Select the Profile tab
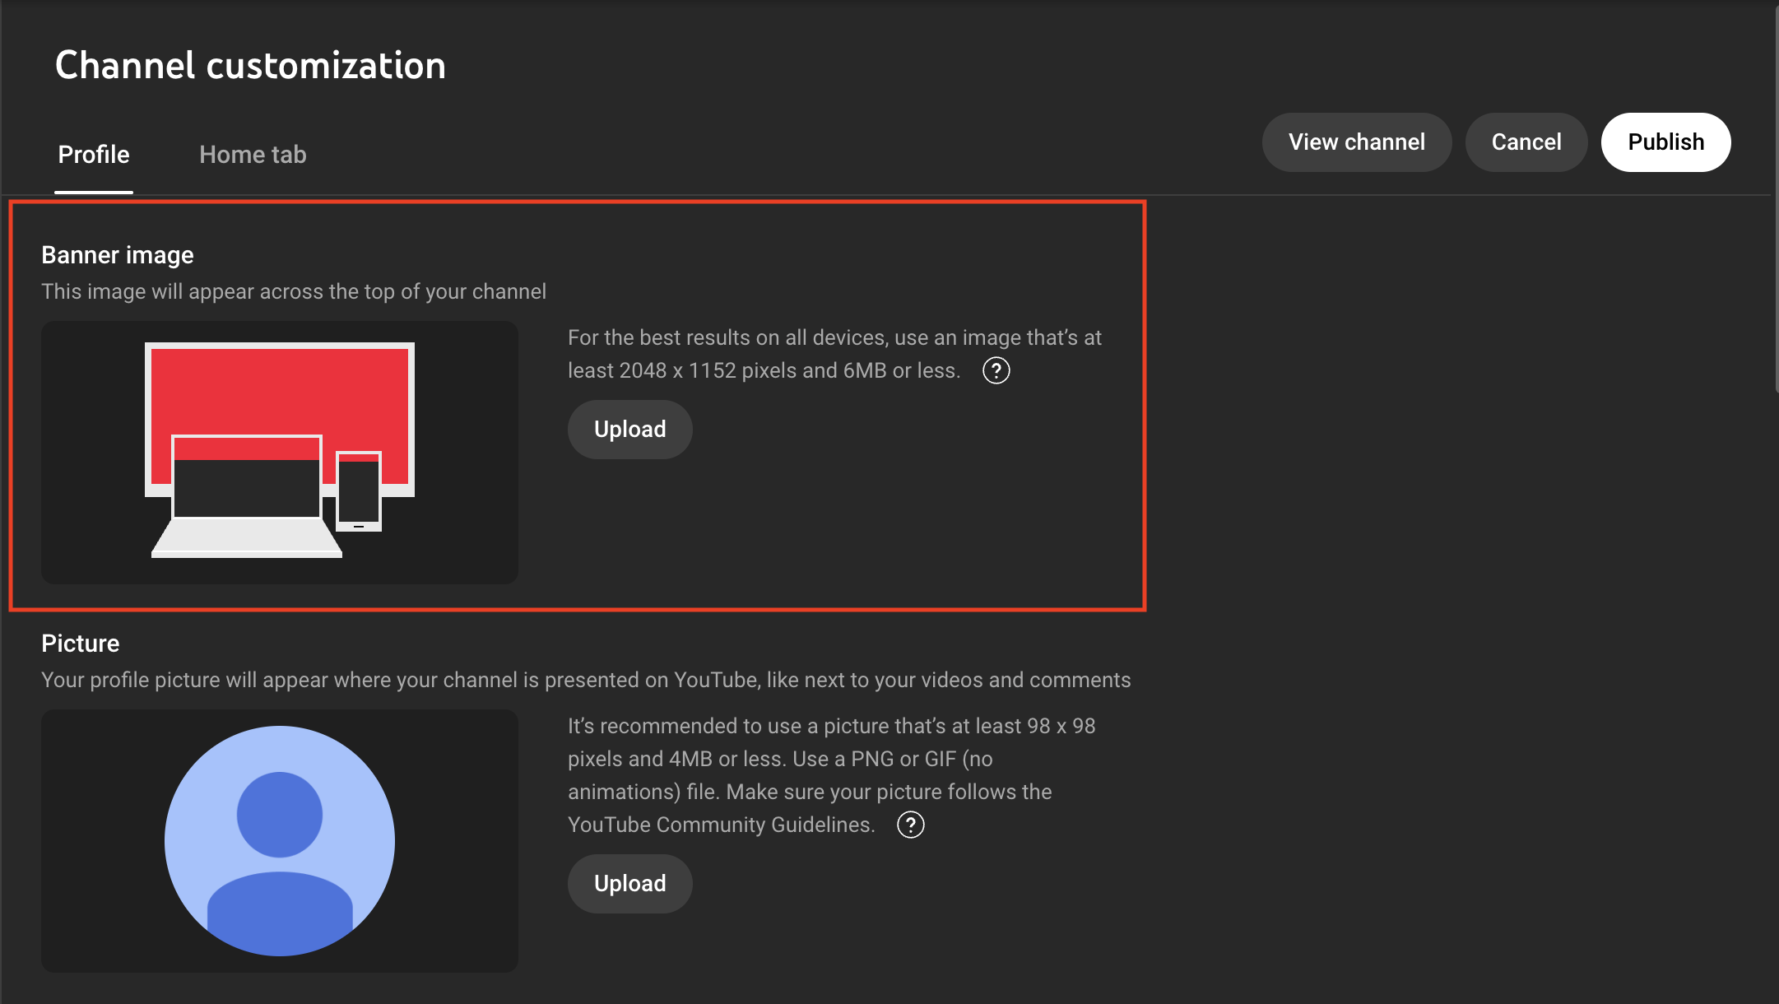This screenshot has height=1004, width=1779. point(94,155)
